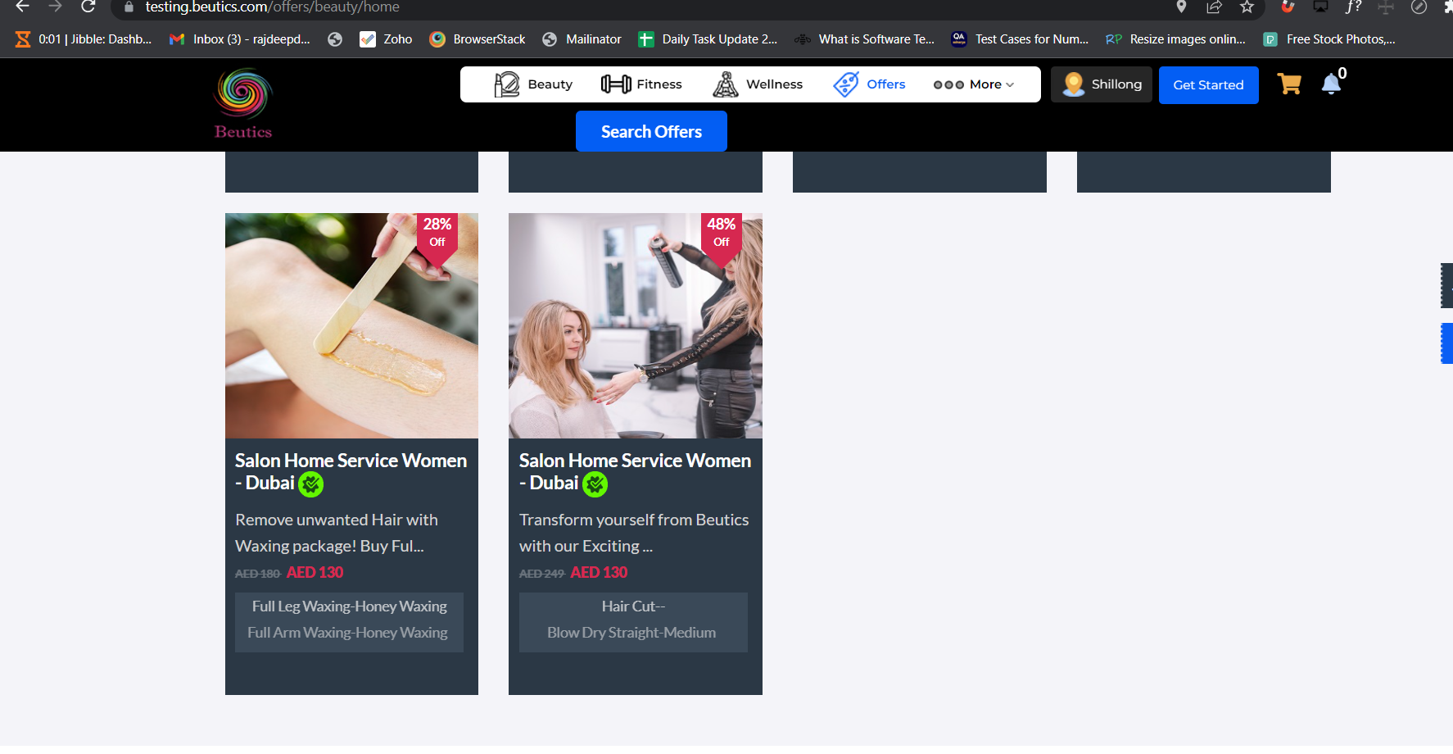
Task: Click the verified badge on waxing offer
Action: (311, 484)
